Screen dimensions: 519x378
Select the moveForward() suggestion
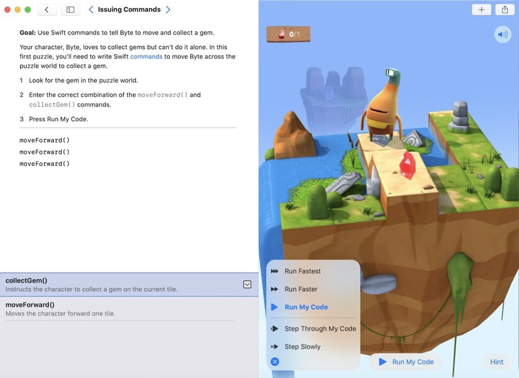[129, 309]
